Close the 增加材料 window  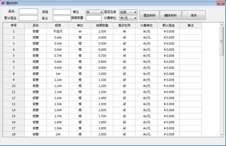(221, 3)
